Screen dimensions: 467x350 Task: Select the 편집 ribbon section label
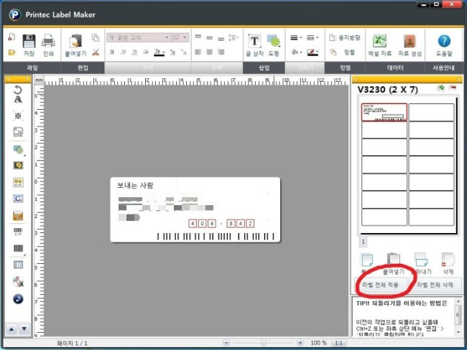coord(83,68)
